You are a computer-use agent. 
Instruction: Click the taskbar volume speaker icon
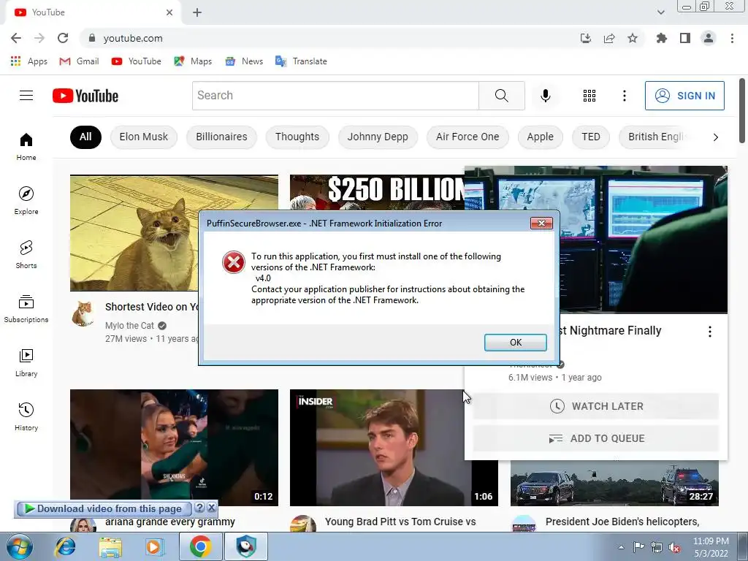click(674, 547)
